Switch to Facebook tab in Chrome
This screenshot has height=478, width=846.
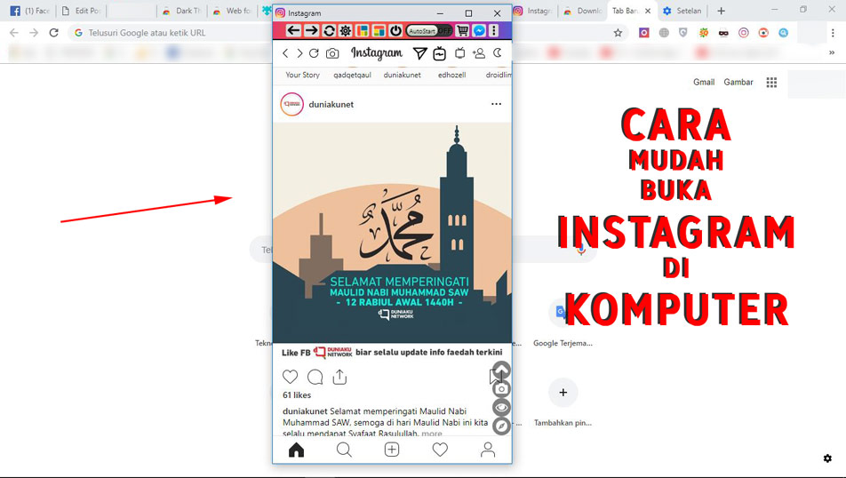[x=31, y=11]
